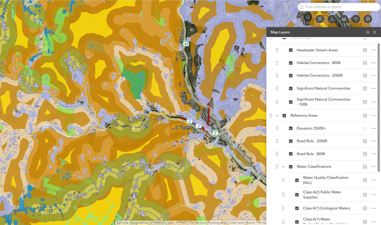Show legend for Class A(1) Ecological Waters

point(365,208)
